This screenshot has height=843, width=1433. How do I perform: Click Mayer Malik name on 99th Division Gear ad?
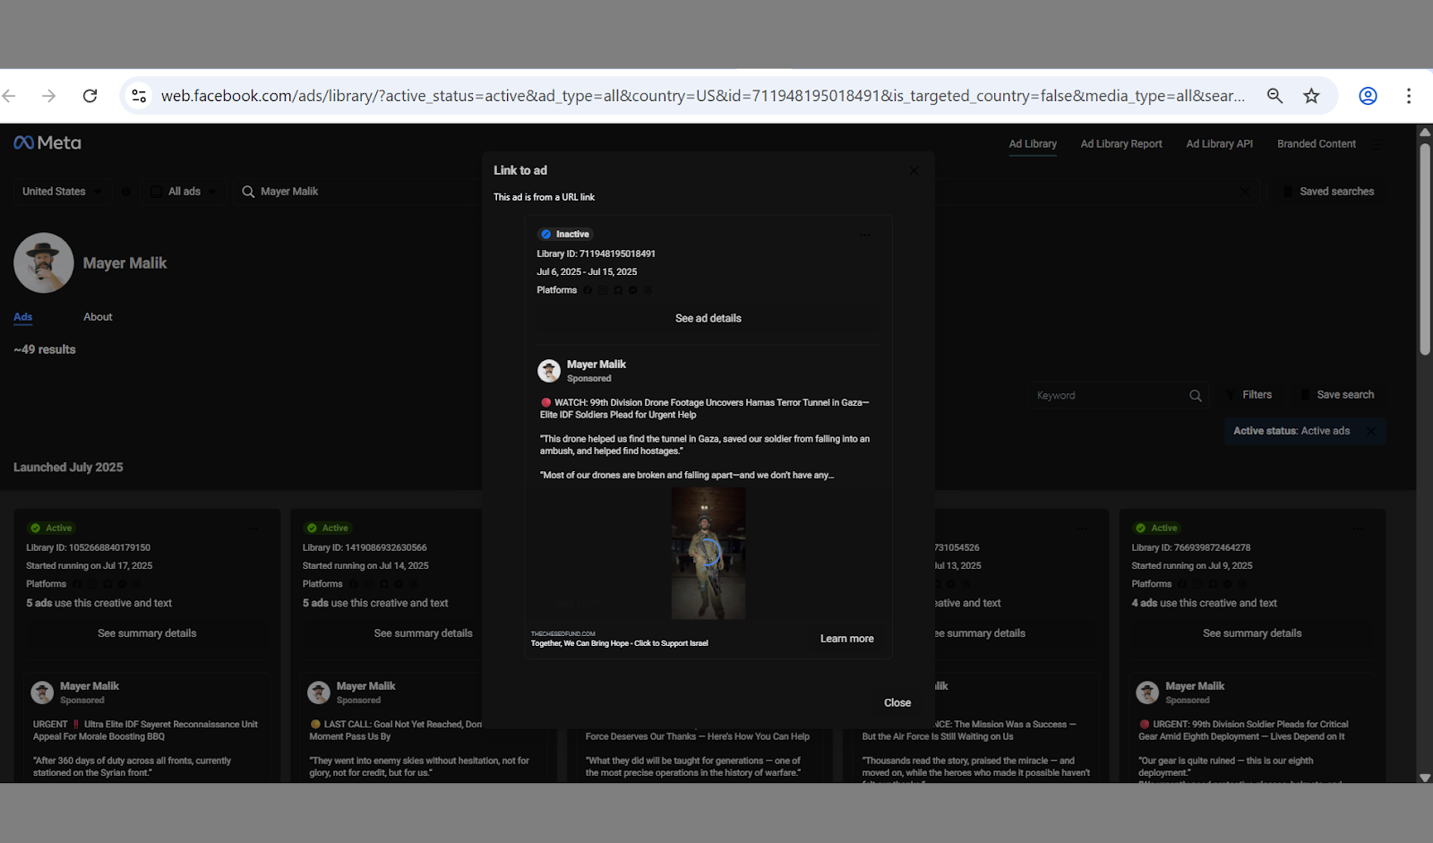point(1195,686)
